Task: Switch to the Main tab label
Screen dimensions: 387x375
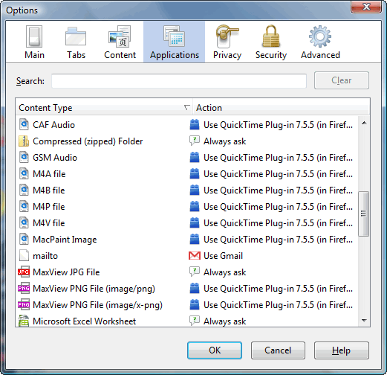Action: click(34, 55)
